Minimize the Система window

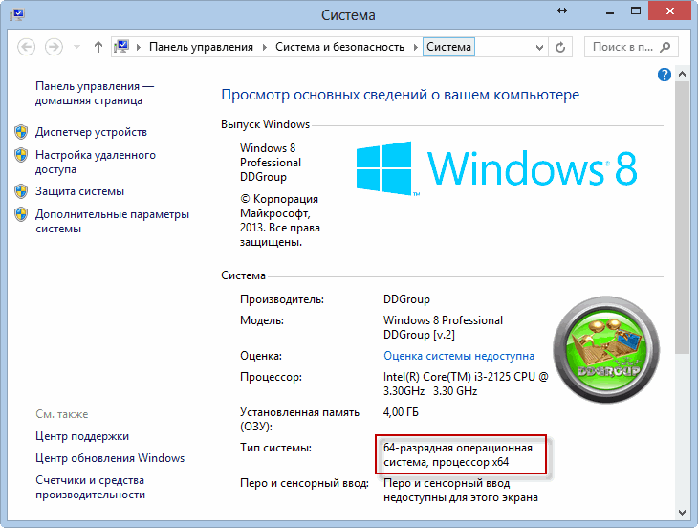[x=610, y=13]
